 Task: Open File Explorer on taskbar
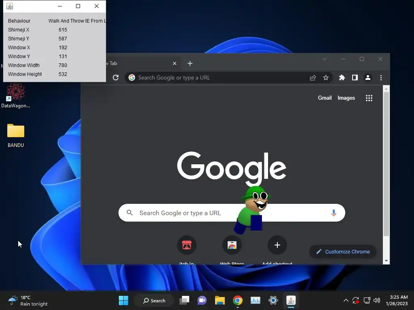[220, 300]
